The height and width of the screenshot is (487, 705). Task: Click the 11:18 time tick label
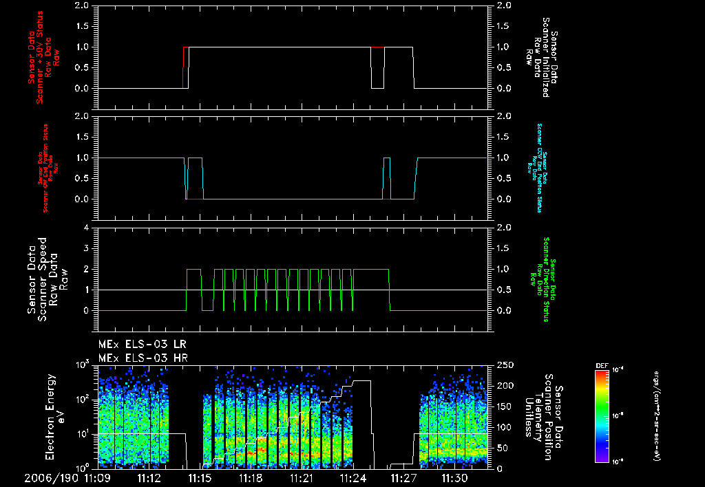tap(251, 478)
